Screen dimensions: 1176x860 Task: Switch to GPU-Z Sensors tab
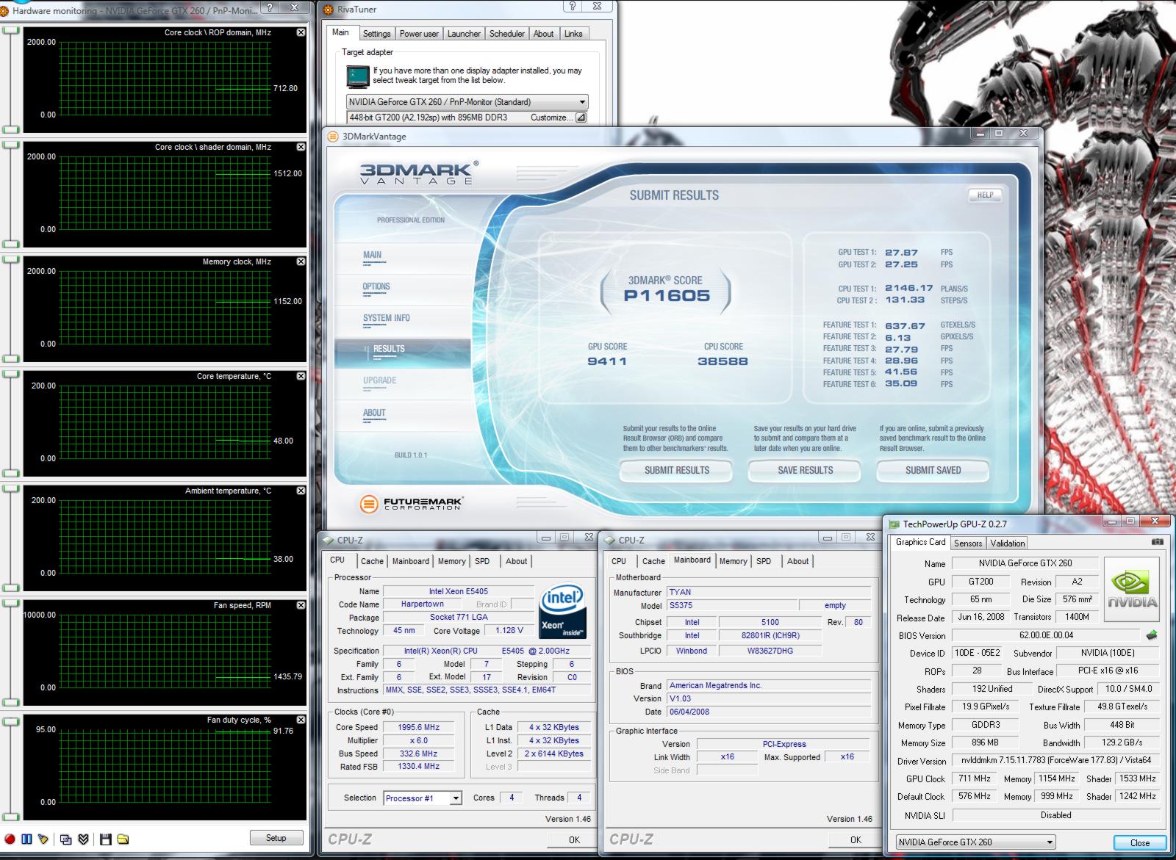968,543
